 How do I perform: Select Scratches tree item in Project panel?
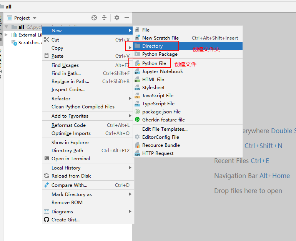tap(26, 43)
